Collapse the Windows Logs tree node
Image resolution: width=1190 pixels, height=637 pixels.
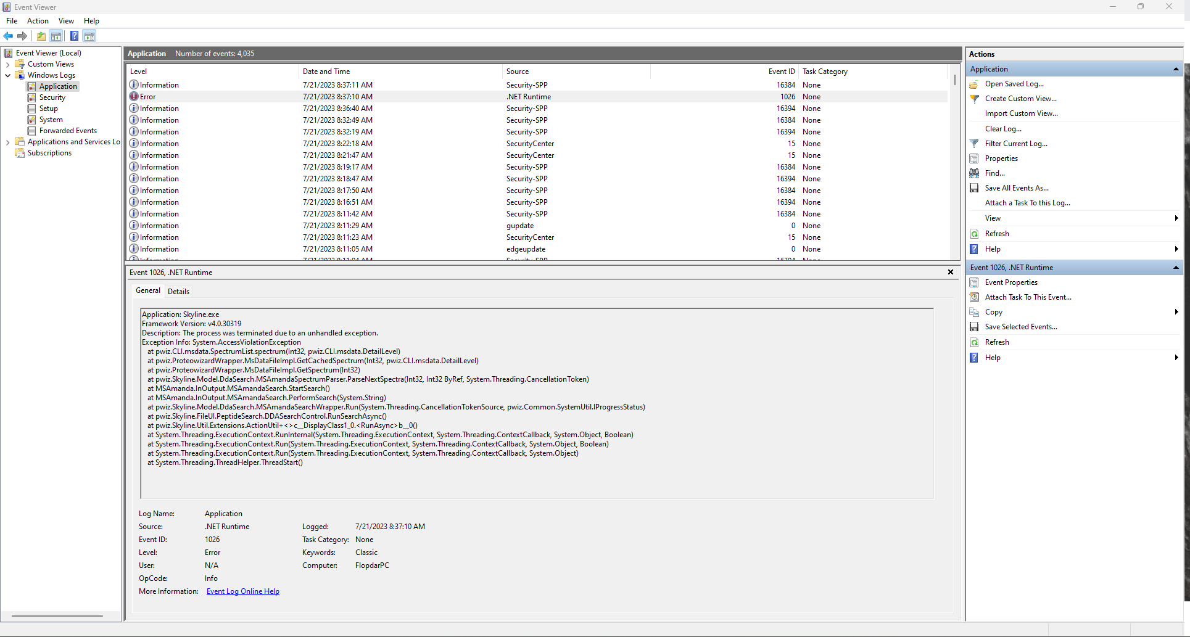7,75
